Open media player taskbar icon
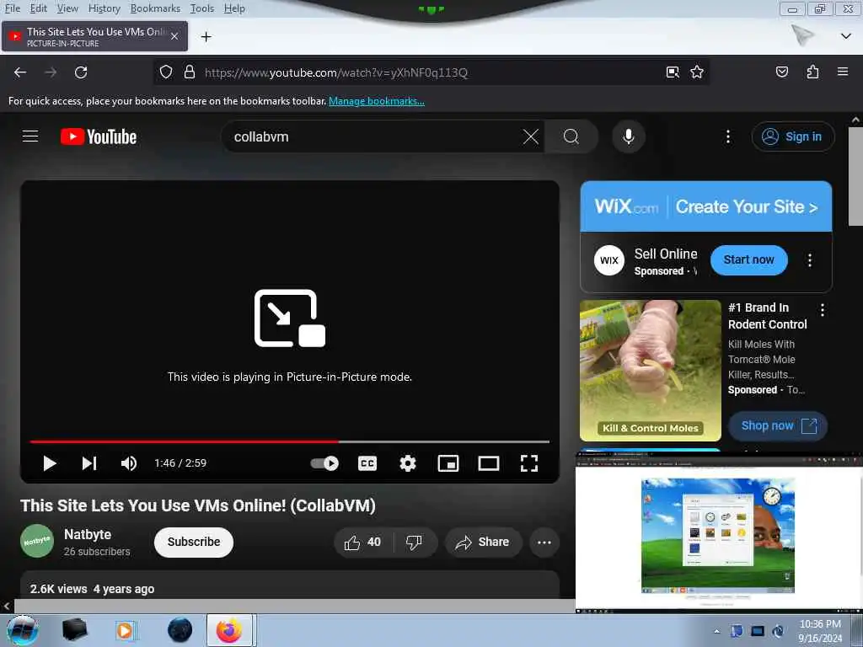Screen dimensions: 863x647 (x=126, y=630)
